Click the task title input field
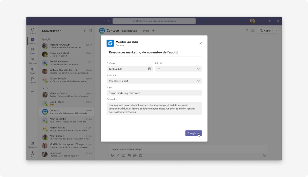308x177 pixels. pyautogui.click(x=154, y=52)
